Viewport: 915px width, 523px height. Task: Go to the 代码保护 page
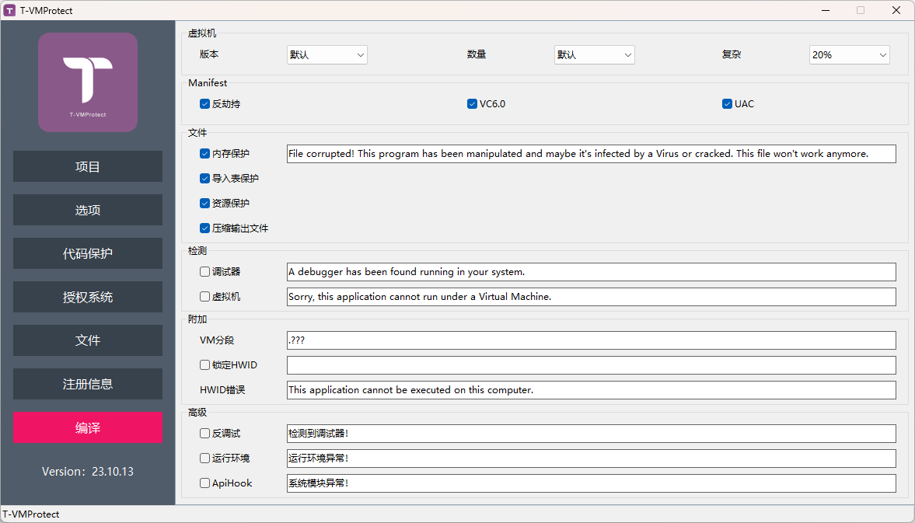88,254
